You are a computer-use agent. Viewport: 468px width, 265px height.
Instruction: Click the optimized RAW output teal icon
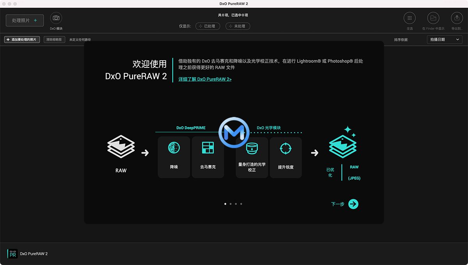coord(343,142)
